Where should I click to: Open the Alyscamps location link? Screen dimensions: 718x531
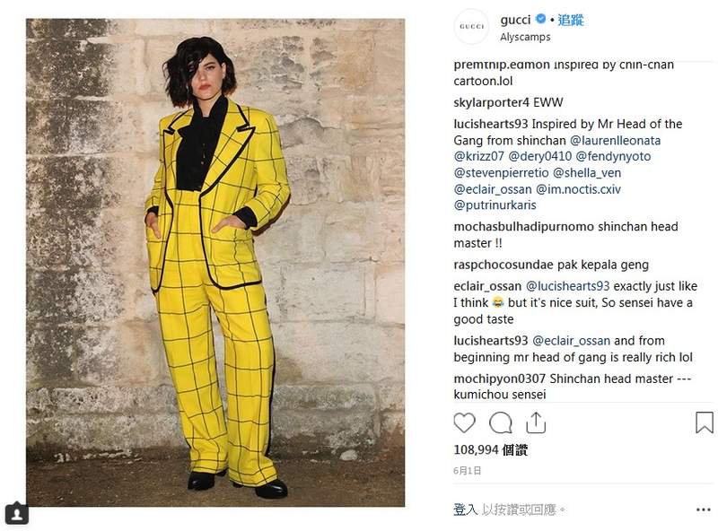point(525,37)
